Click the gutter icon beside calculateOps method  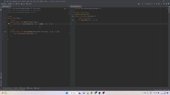[x=5, y=32]
